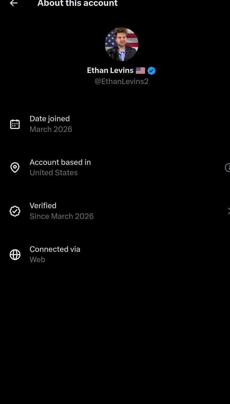Open Ethan Levins profile photo
The height and width of the screenshot is (404, 230).
pos(122,44)
